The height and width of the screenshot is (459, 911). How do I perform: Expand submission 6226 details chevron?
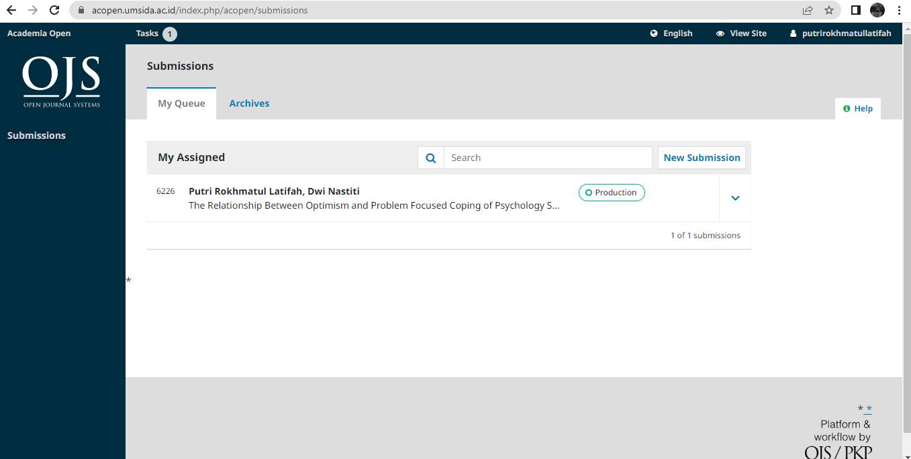735,198
